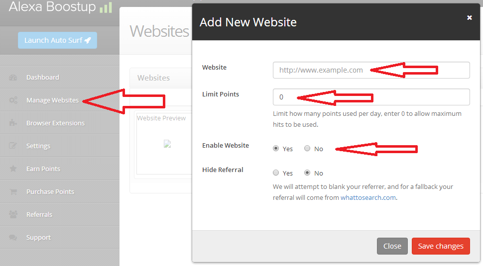Select Yes for Hide Referral

pos(276,173)
